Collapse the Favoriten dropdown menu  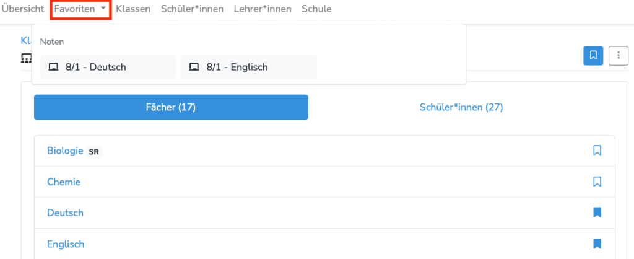[x=80, y=9]
